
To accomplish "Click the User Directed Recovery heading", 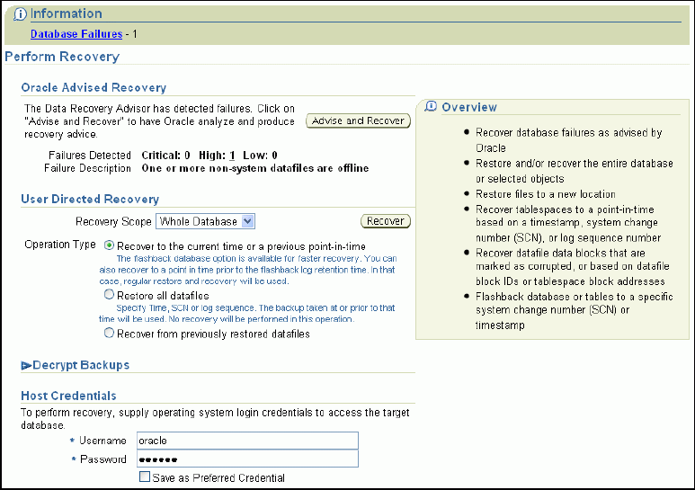I will [90, 199].
